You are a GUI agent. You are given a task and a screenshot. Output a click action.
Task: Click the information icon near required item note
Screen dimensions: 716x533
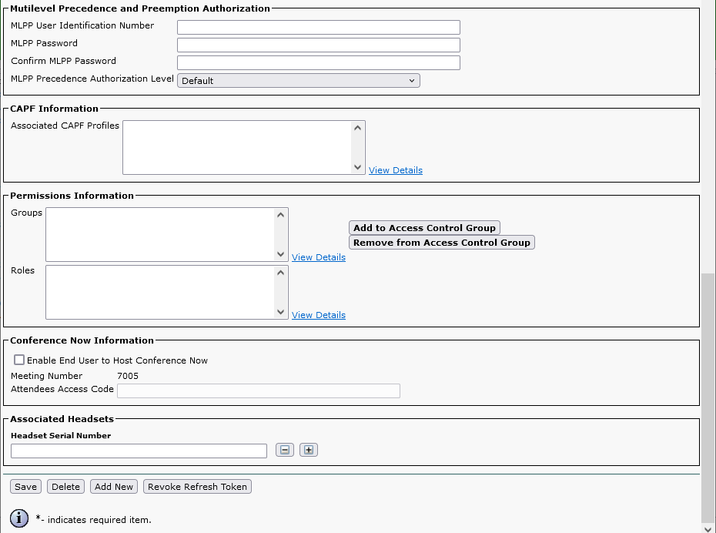[x=19, y=518]
